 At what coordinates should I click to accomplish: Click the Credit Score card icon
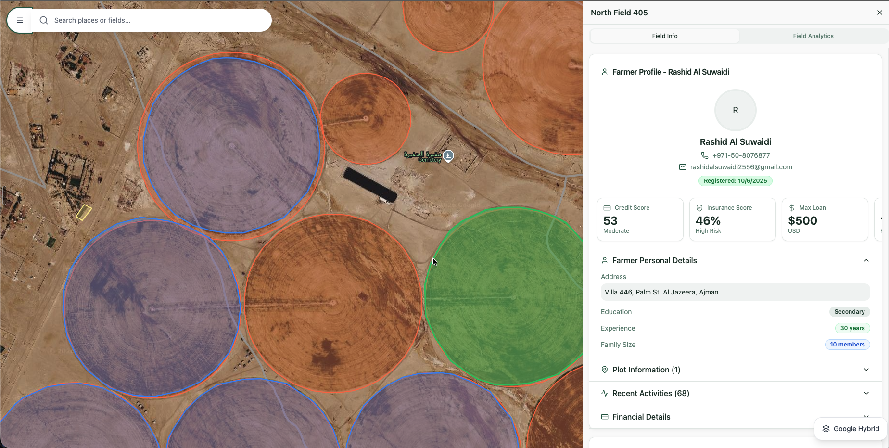(607, 208)
